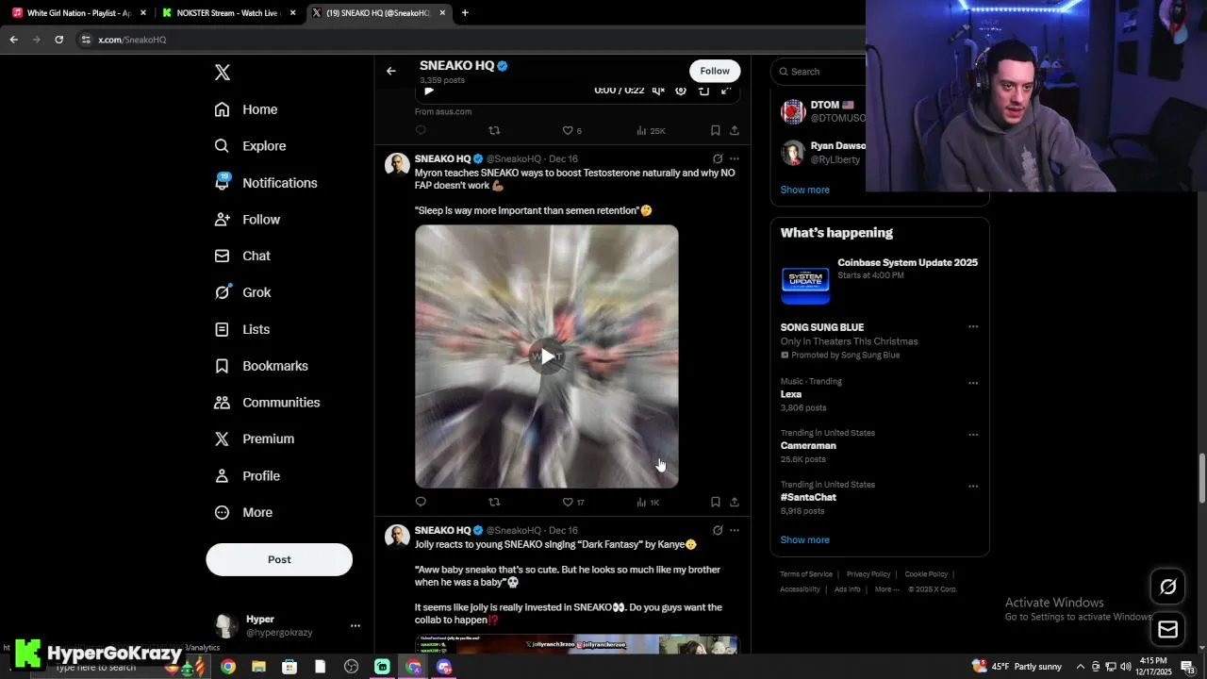Reply to the Myron Testosterone post

click(421, 502)
